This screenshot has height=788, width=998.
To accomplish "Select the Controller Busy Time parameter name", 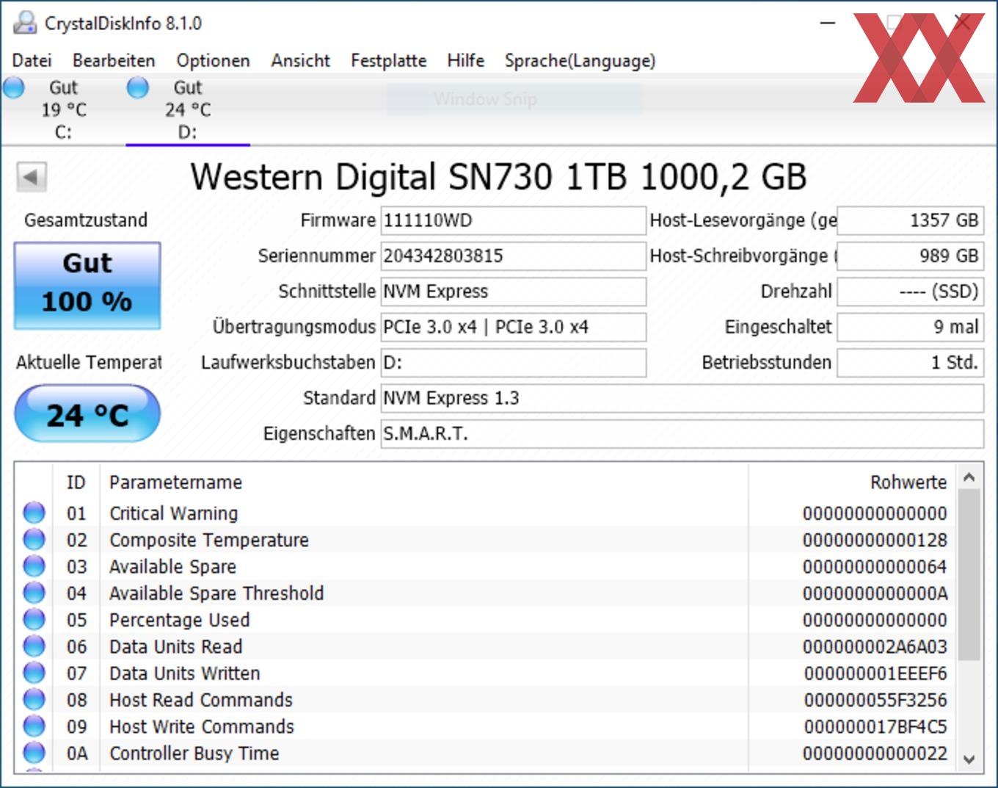I will (x=194, y=753).
